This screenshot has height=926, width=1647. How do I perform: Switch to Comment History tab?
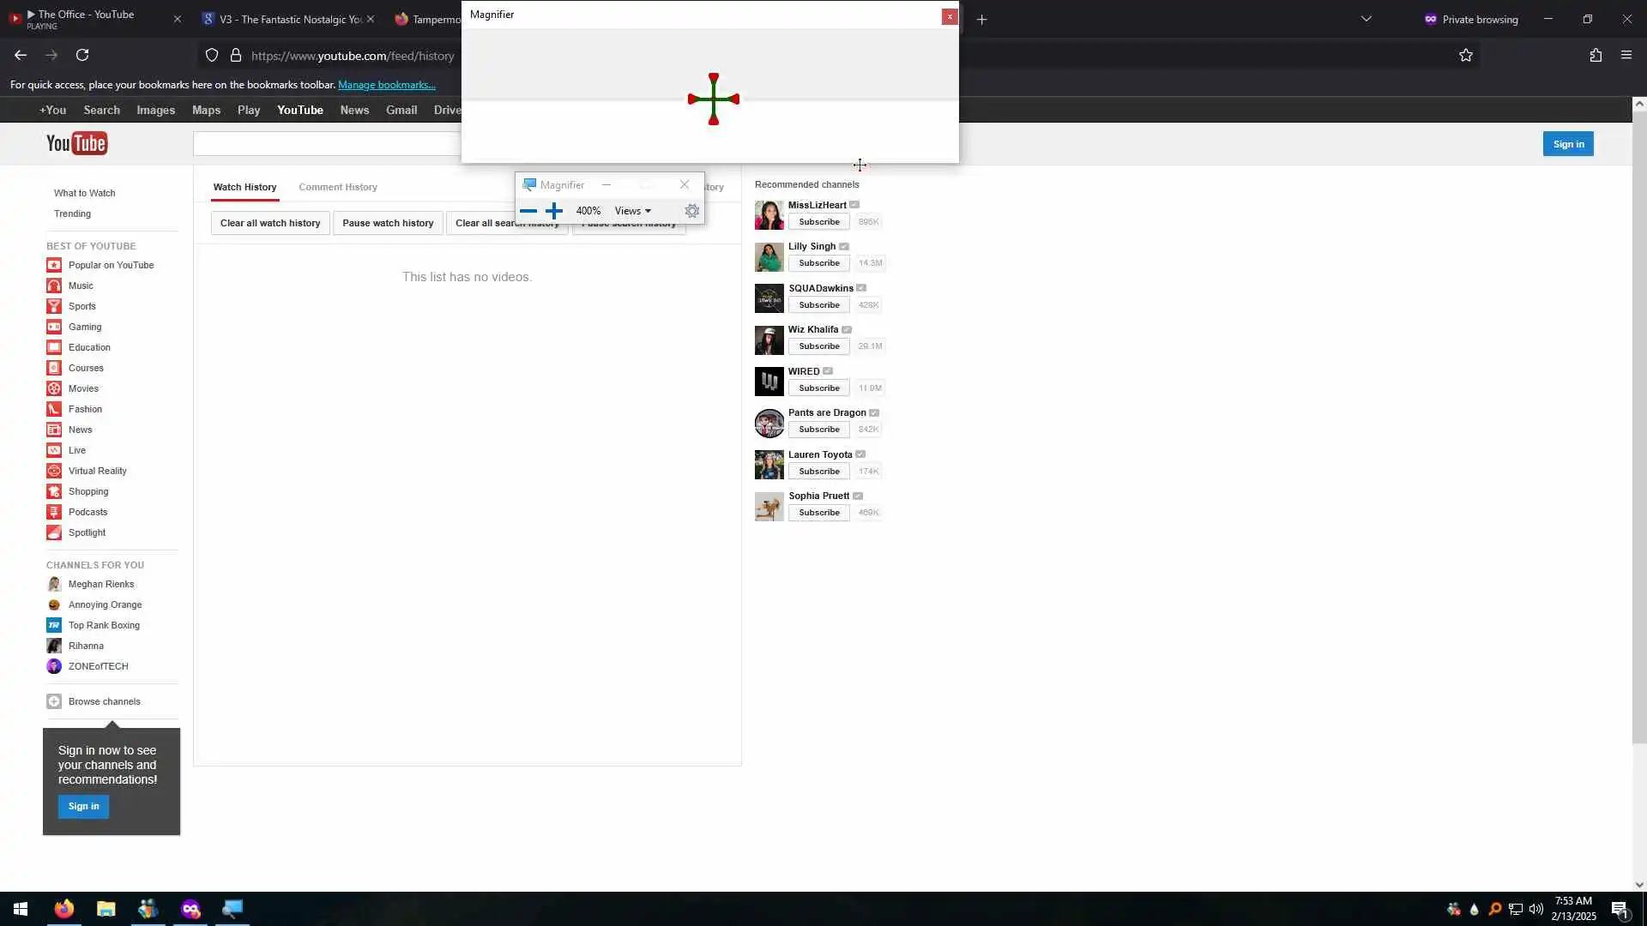coord(338,187)
